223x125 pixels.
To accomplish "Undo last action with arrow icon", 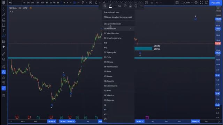I will (x=156, y=2).
